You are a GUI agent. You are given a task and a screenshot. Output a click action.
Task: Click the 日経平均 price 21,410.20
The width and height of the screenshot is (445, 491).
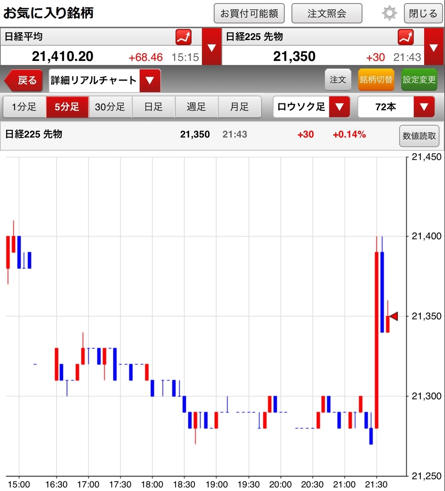(63, 56)
